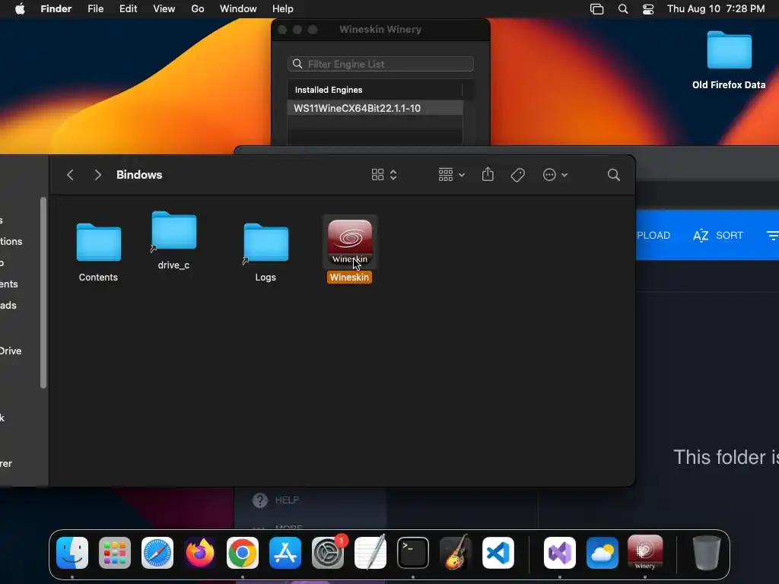Click the Share icon in Finder toolbar
The image size is (779, 584).
[488, 174]
